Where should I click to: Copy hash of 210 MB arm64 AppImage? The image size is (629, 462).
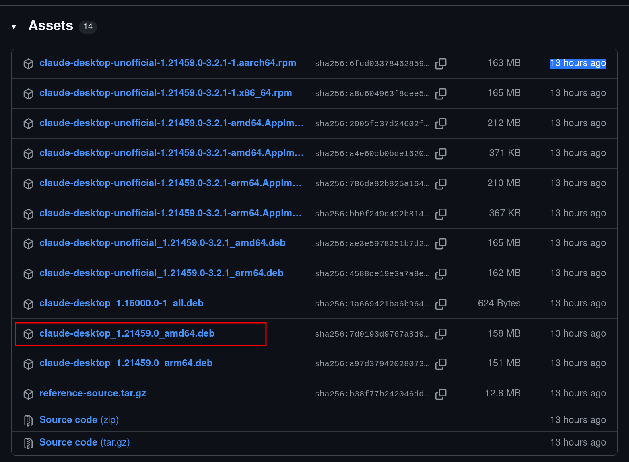tap(441, 184)
